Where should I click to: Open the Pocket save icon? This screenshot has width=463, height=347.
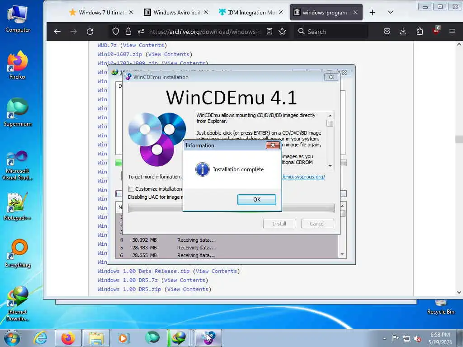[x=387, y=31]
